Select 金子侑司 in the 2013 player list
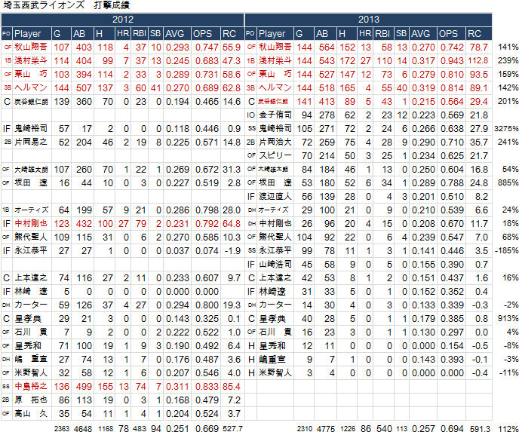This screenshot has width=519, height=432. 275,115
